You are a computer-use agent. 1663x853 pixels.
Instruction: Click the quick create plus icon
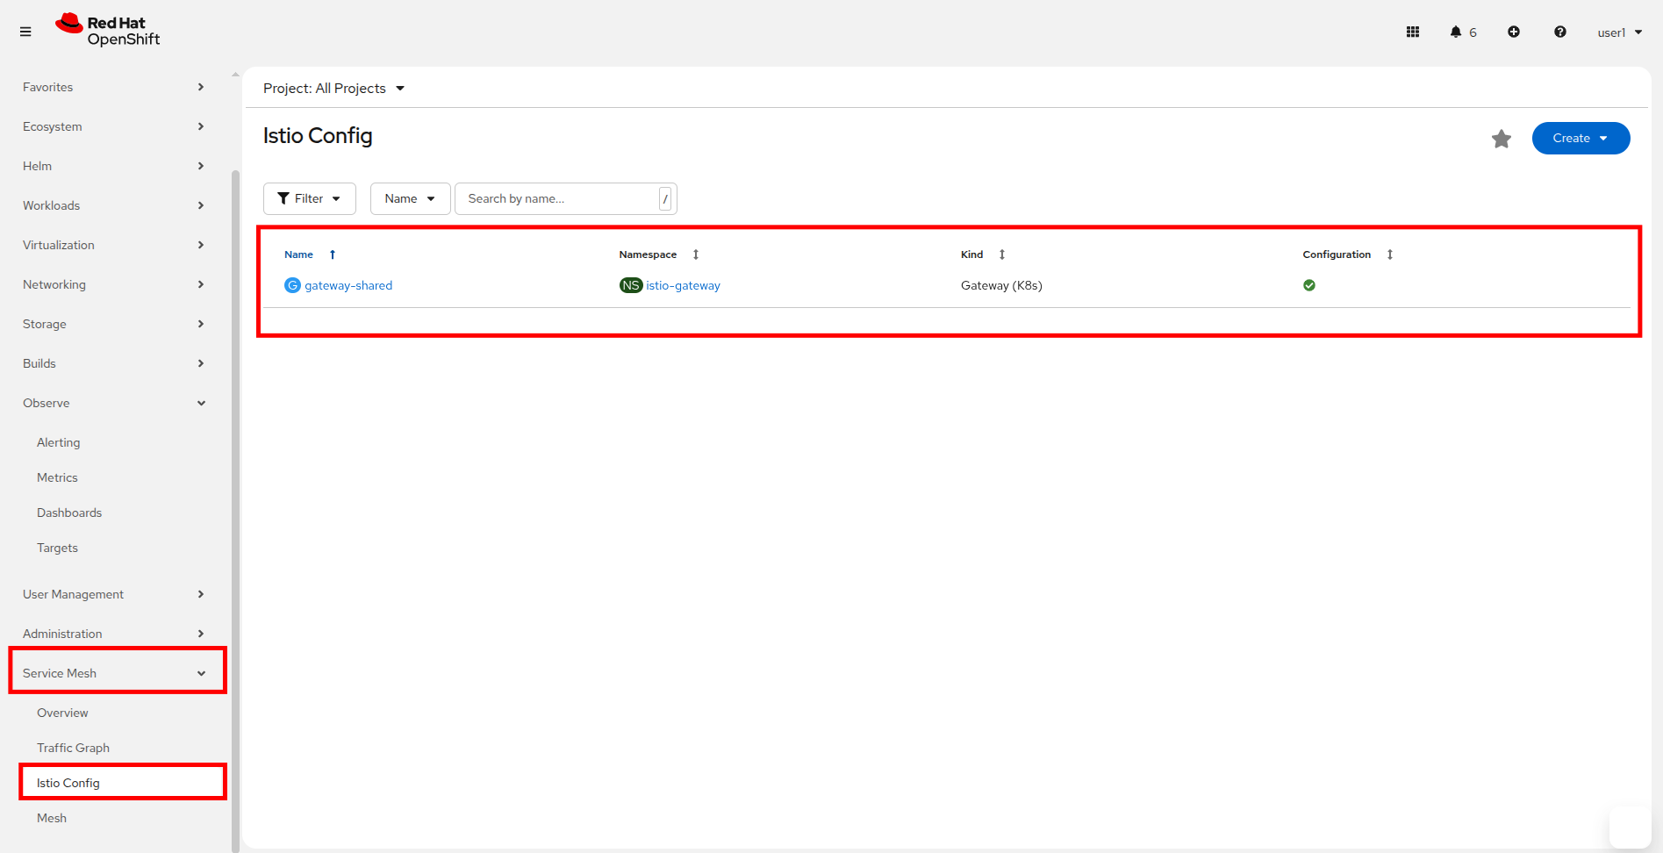[1514, 32]
